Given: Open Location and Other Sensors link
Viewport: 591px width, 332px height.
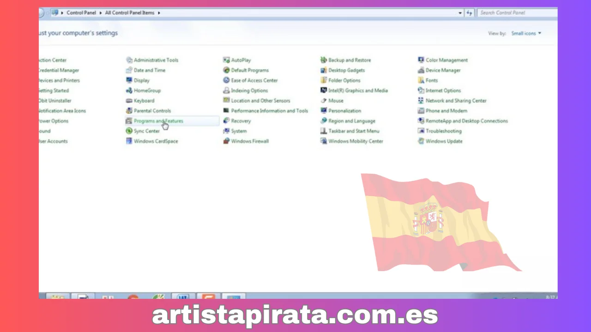Looking at the screenshot, I should [x=260, y=101].
